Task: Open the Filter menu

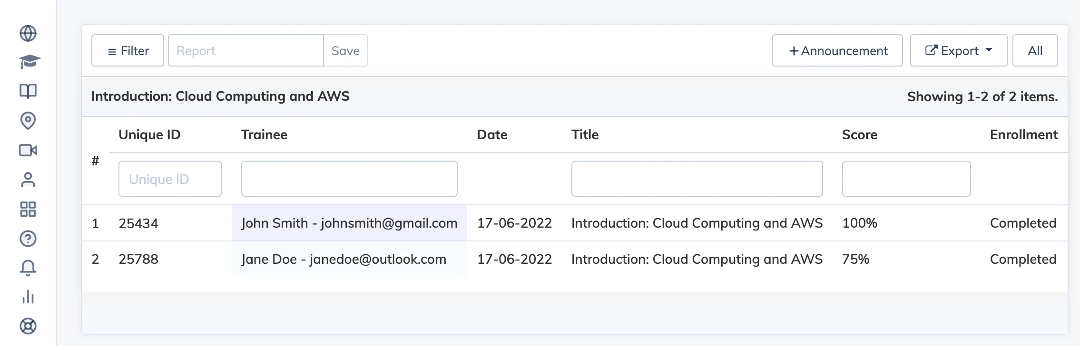Action: [x=128, y=50]
